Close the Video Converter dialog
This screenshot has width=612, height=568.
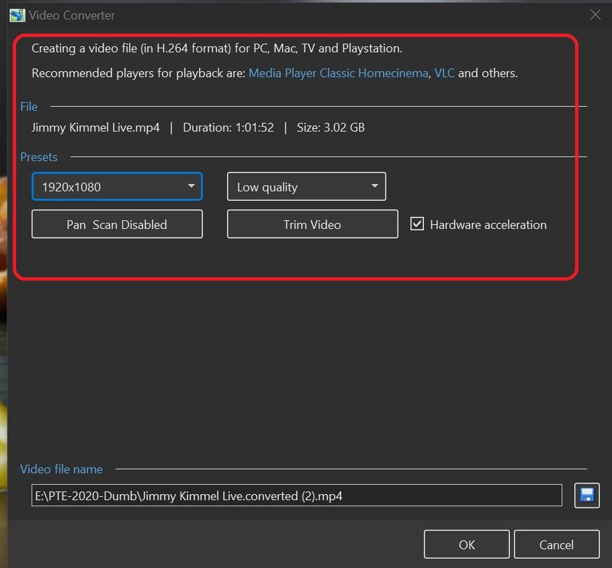(x=595, y=15)
